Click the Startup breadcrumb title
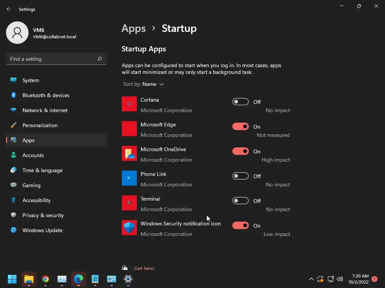Image resolution: width=385 pixels, height=288 pixels. [179, 28]
